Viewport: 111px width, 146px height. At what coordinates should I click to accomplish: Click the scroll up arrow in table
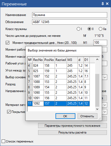pos(97,59)
